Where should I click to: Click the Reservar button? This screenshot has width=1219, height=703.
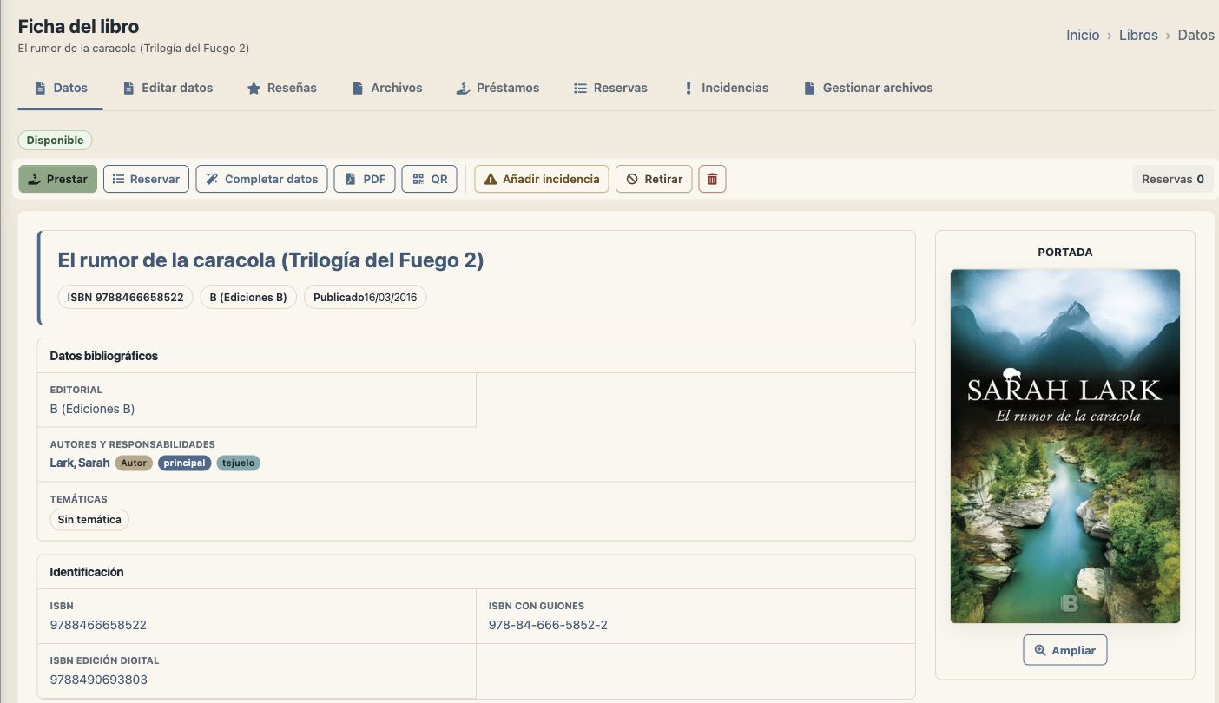(146, 179)
